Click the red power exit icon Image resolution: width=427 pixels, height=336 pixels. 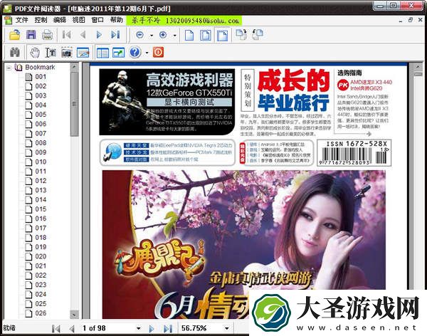click(158, 52)
